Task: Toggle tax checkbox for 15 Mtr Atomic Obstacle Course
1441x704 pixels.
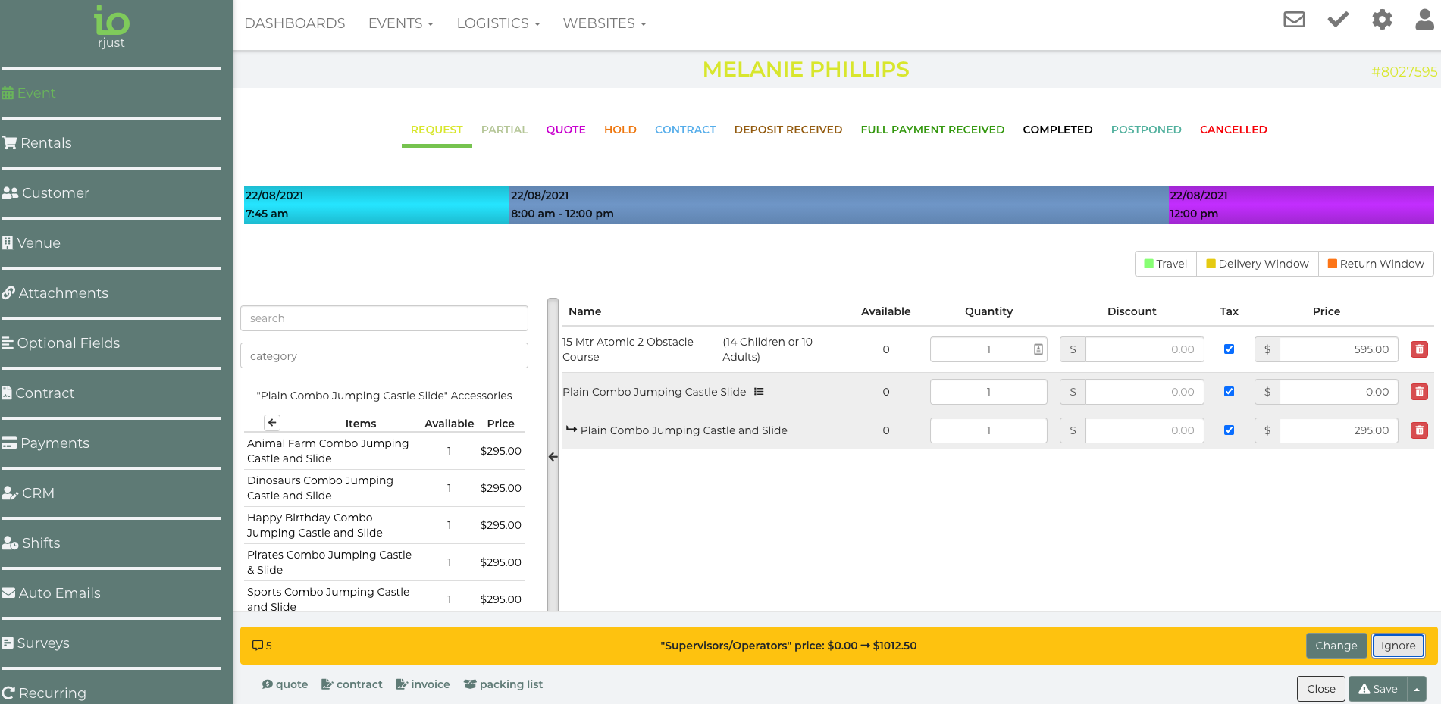Action: coord(1229,349)
